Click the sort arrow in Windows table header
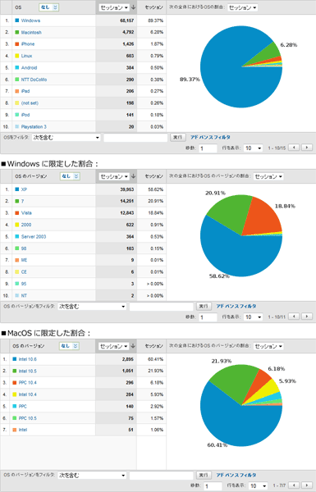 coord(133,176)
